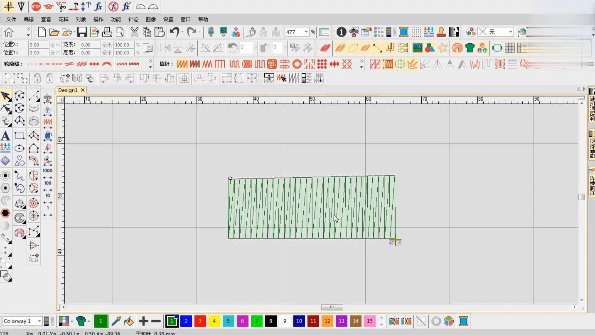Pick the rectangle shape tool
This screenshot has height=335, width=595.
[x=20, y=136]
